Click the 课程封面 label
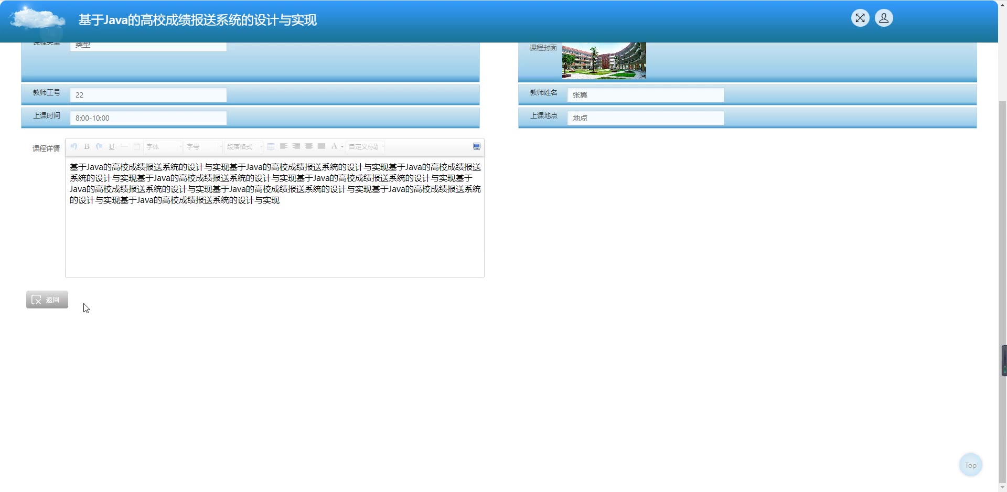Image resolution: width=1007 pixels, height=492 pixels. (x=543, y=48)
